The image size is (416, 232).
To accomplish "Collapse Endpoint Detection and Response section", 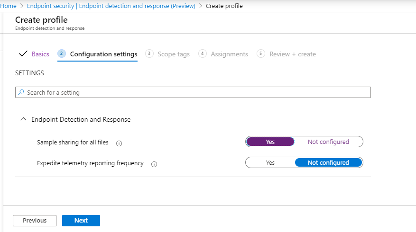I will point(23,119).
